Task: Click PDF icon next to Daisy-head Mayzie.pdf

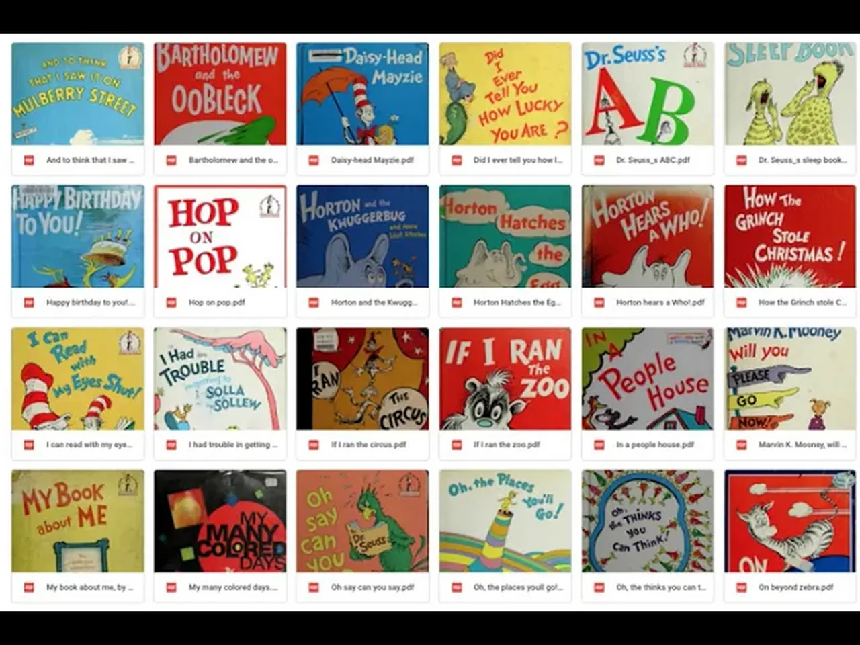Action: coord(314,160)
